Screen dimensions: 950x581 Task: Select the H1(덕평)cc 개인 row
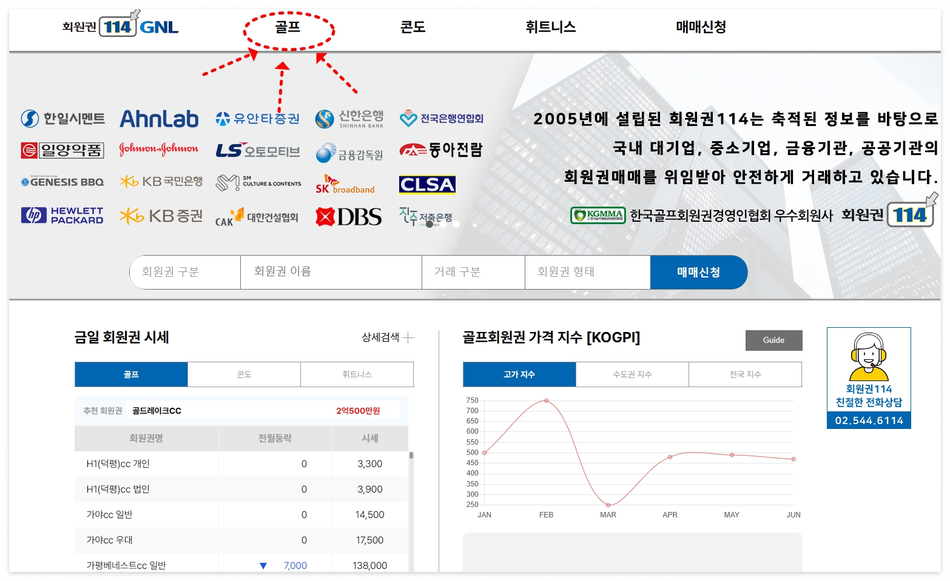pos(241,464)
